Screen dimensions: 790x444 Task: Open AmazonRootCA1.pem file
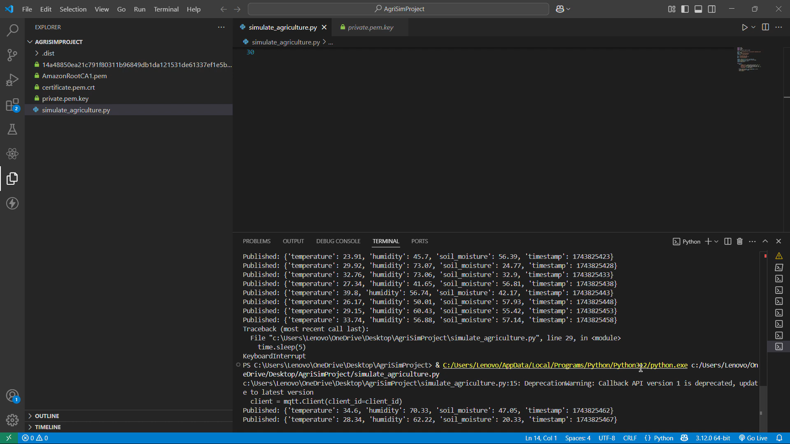coord(74,76)
